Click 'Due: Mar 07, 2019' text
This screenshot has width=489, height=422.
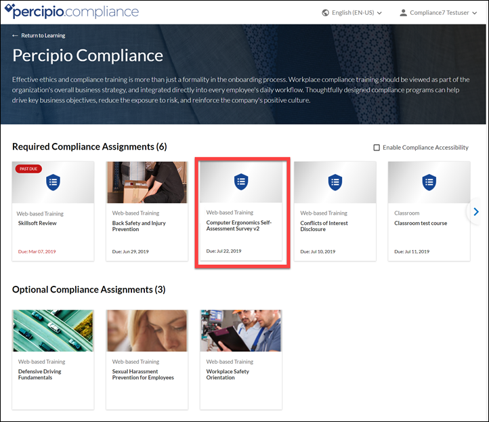pos(37,252)
